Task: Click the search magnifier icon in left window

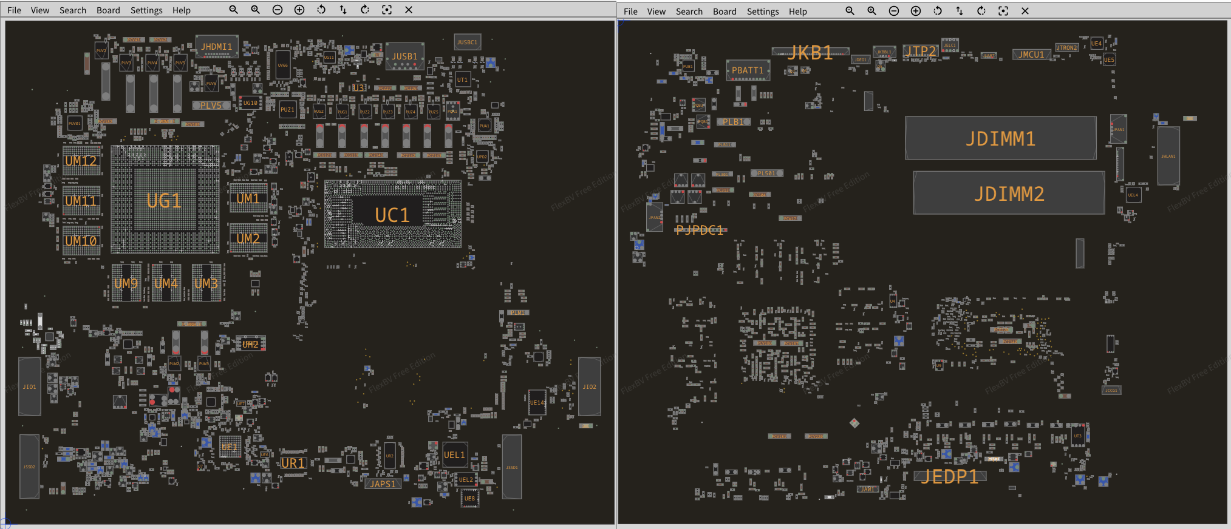Action: 233,10
